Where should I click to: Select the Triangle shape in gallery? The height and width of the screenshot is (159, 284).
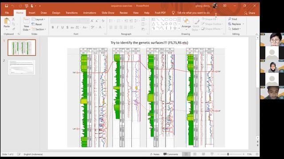point(154,24)
